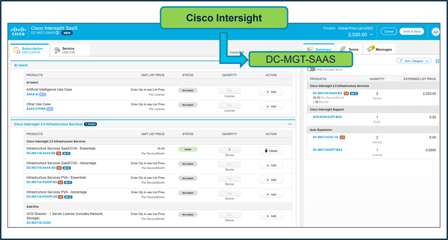Click AOT badge beside SAAS-AI
448x240 pixels.
(x=42, y=94)
